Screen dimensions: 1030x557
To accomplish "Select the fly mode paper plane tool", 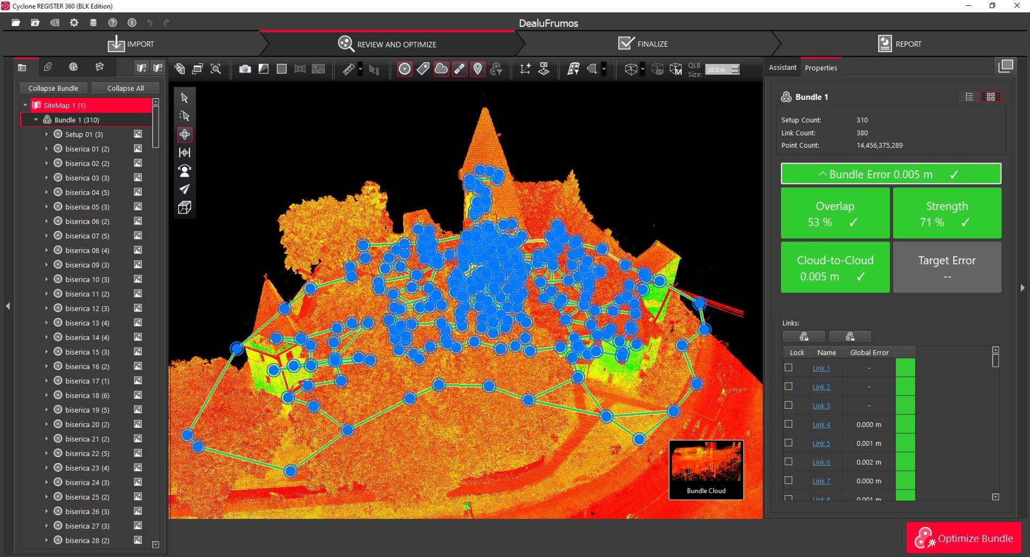I will click(185, 189).
